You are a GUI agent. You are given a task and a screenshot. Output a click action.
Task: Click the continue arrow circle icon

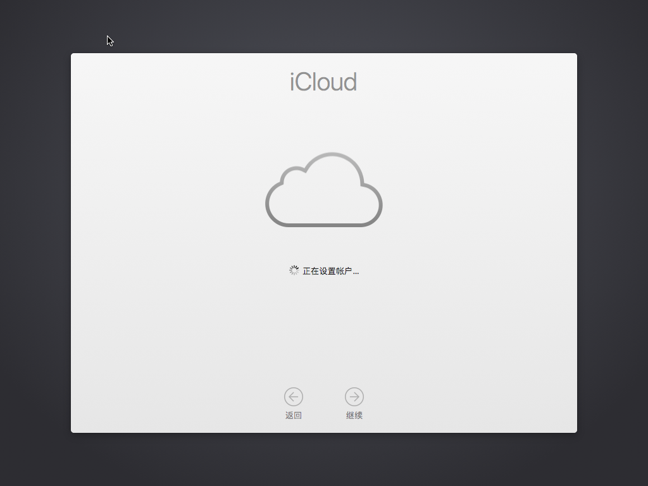354,397
